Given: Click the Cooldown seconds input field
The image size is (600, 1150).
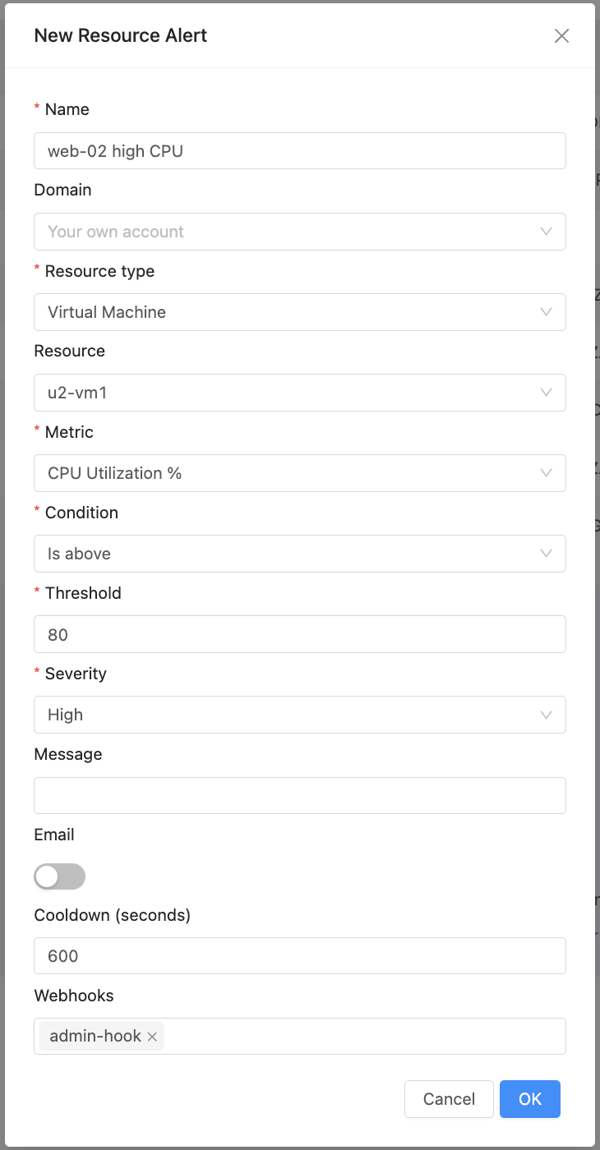Looking at the screenshot, I should tap(300, 955).
